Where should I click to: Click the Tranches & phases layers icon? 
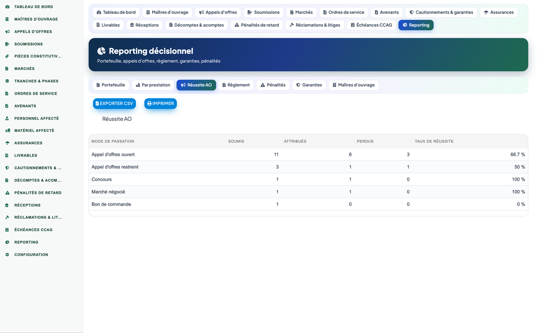click(x=7, y=81)
